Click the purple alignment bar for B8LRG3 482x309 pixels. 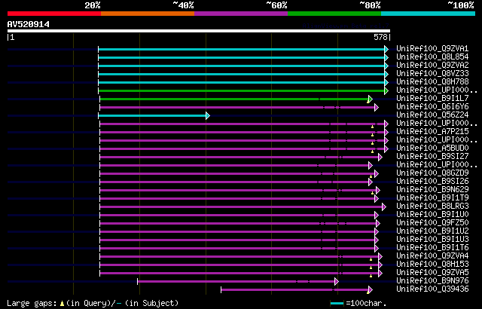[x=241, y=207]
